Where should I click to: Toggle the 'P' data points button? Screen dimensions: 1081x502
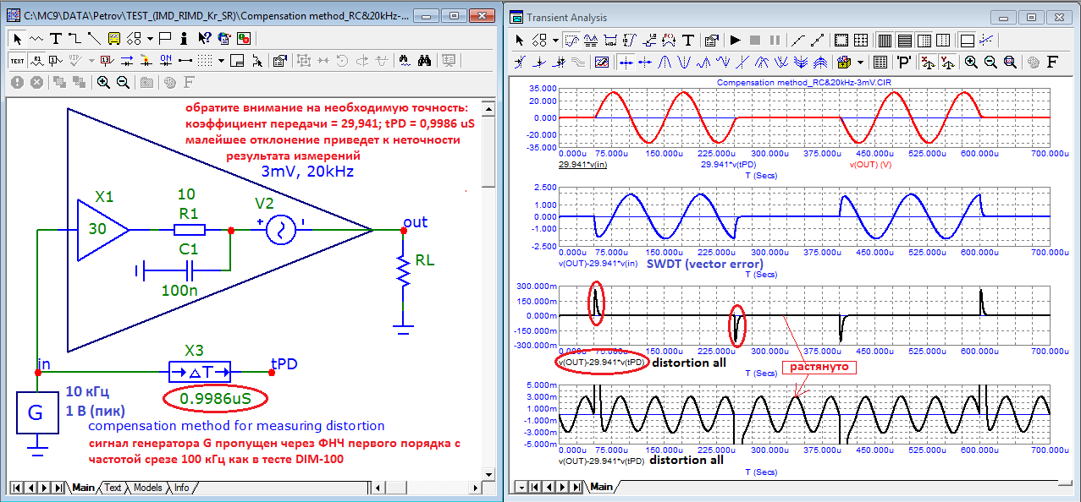(x=903, y=62)
